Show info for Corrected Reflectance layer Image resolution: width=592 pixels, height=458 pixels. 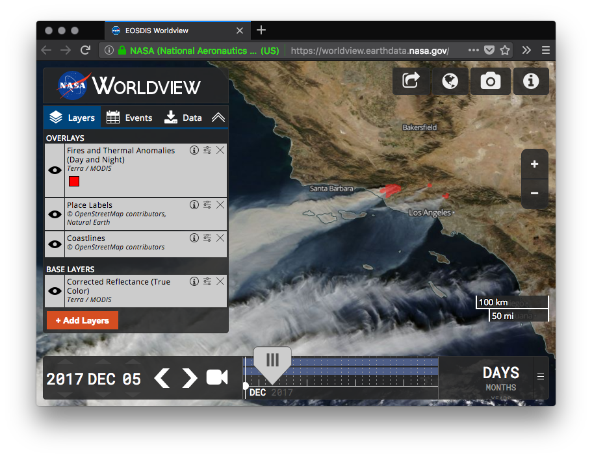click(x=194, y=281)
